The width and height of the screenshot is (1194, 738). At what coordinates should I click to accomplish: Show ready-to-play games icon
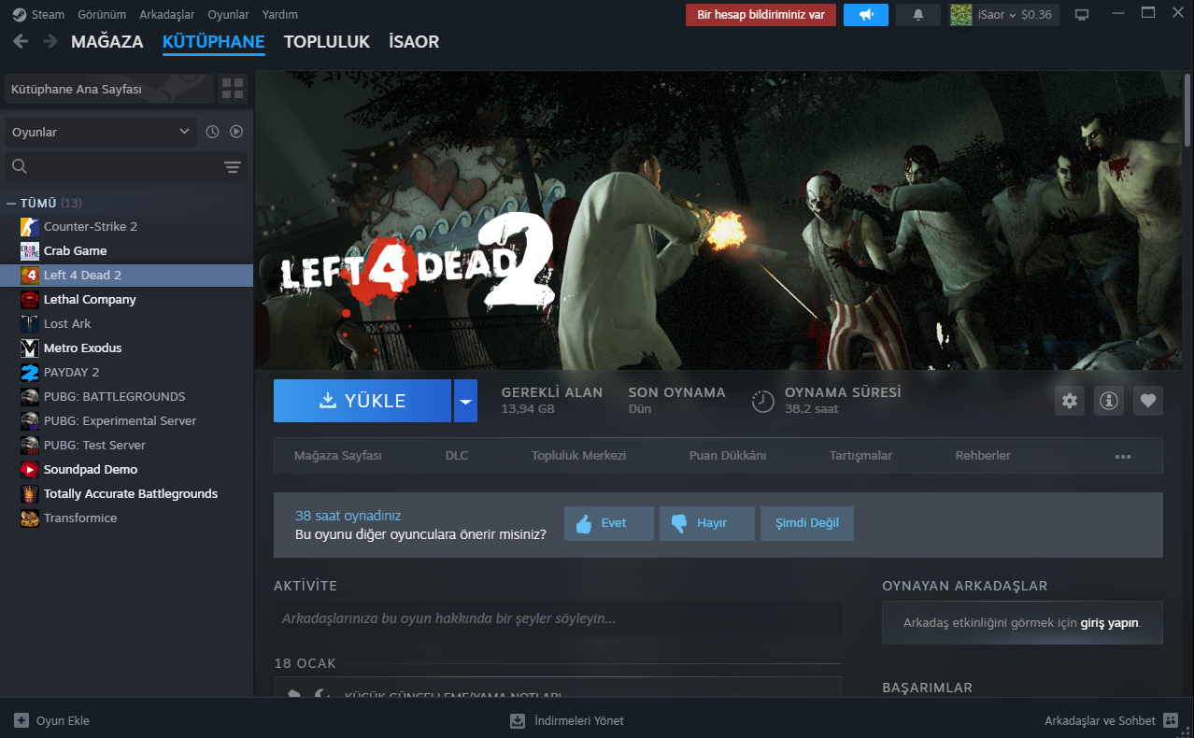pos(236,132)
